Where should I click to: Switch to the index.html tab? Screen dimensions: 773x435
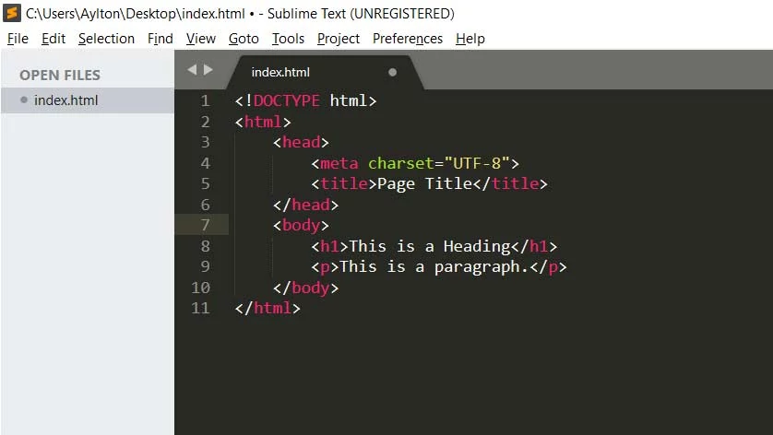[280, 72]
